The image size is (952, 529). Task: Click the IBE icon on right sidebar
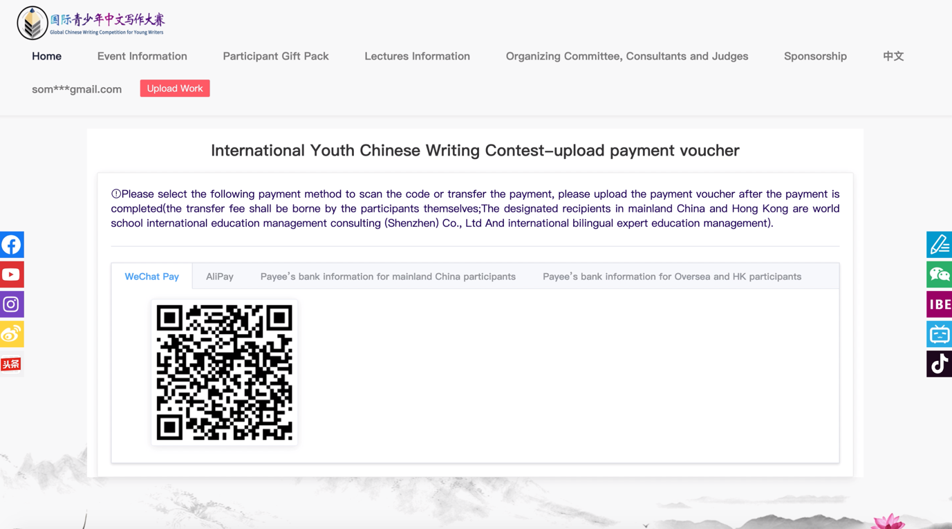pos(940,304)
